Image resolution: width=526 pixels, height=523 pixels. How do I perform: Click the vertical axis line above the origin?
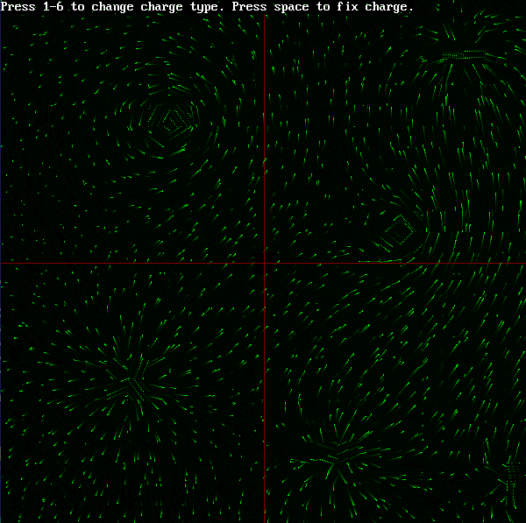pyautogui.click(x=264, y=131)
